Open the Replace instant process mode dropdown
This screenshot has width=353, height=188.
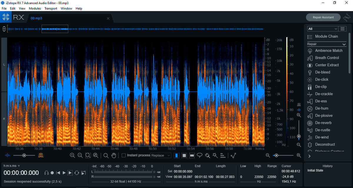161,155
